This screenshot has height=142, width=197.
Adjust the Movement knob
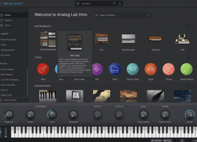pos(73,114)
